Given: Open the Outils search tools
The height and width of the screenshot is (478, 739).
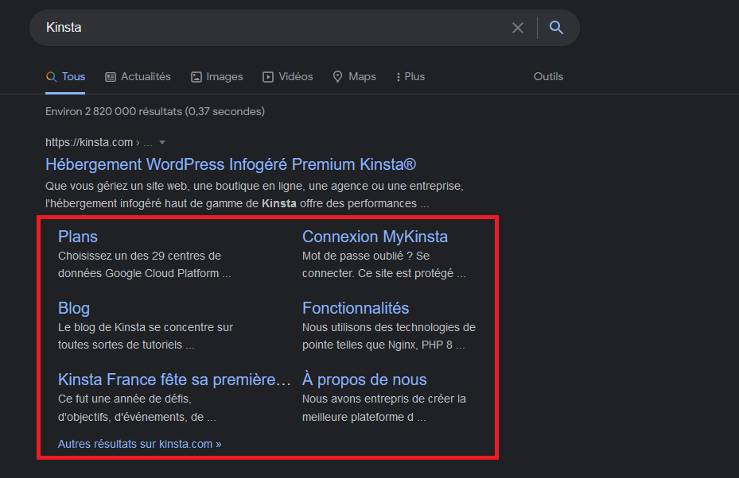Looking at the screenshot, I should (548, 77).
